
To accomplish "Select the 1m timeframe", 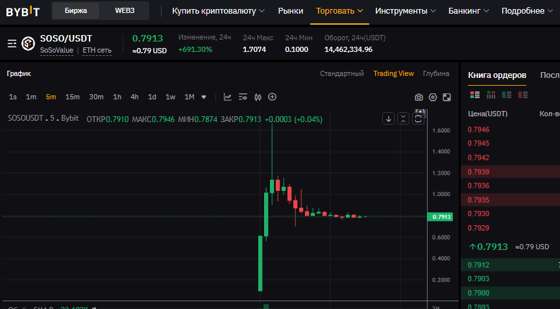I will (31, 97).
